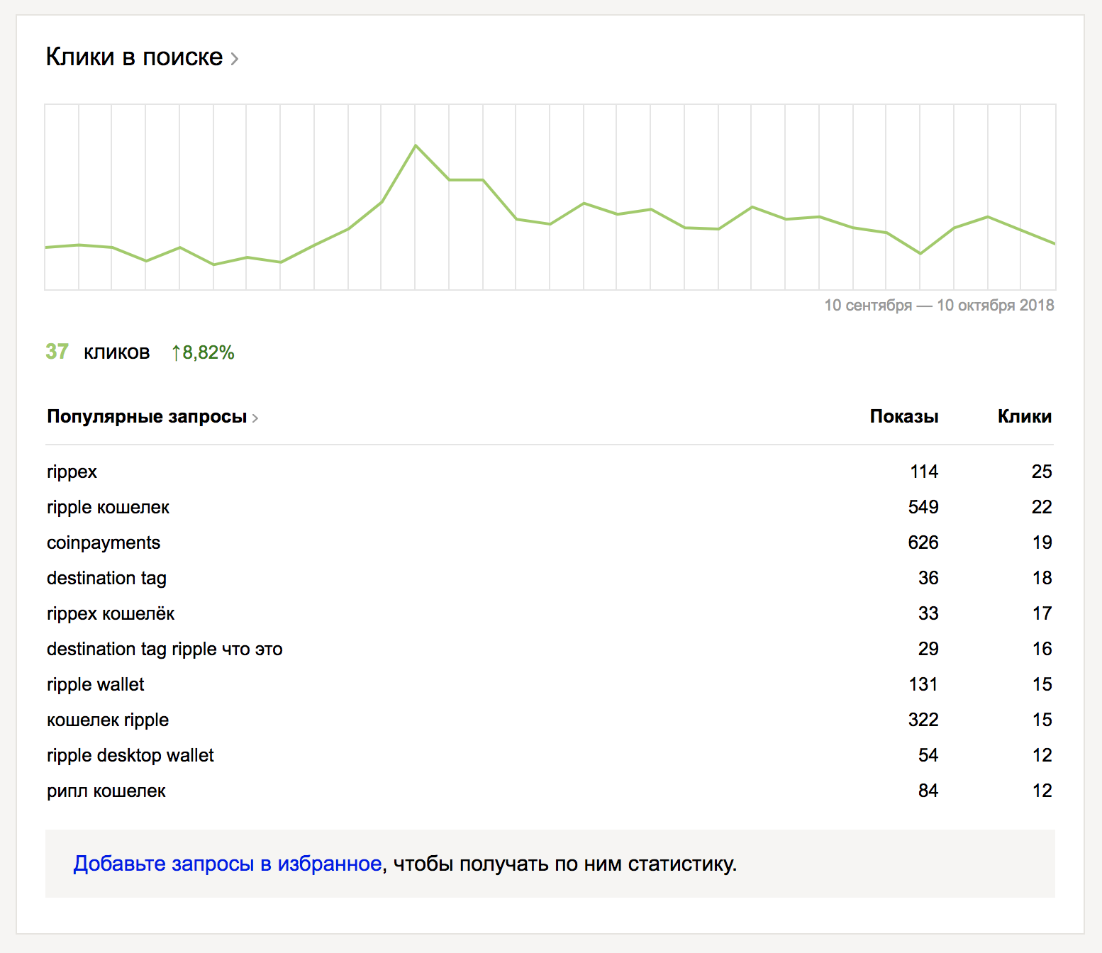
Task: Open the "Популярные запросы" heading link
Action: (x=146, y=416)
